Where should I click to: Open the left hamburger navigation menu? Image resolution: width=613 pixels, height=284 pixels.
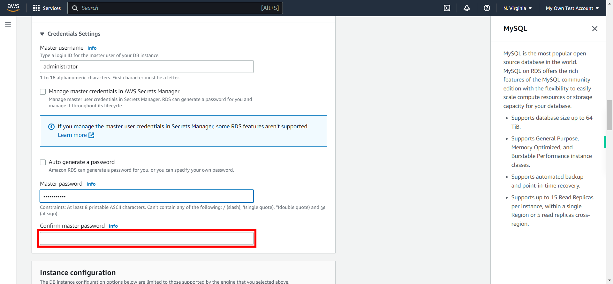pos(8,24)
